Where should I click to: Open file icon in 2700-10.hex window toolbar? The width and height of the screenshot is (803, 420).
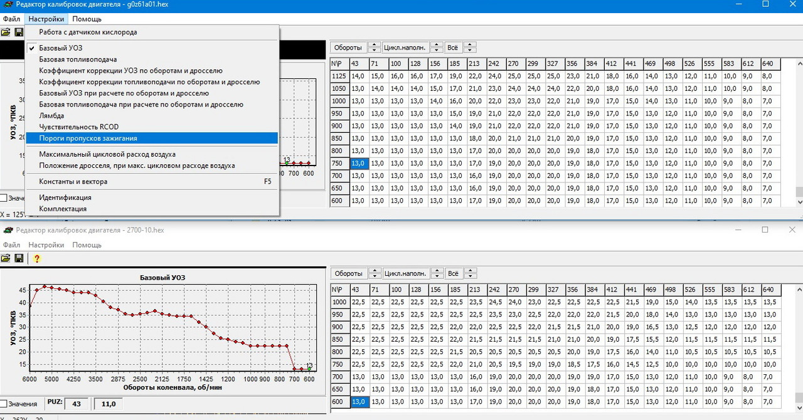(x=6, y=258)
